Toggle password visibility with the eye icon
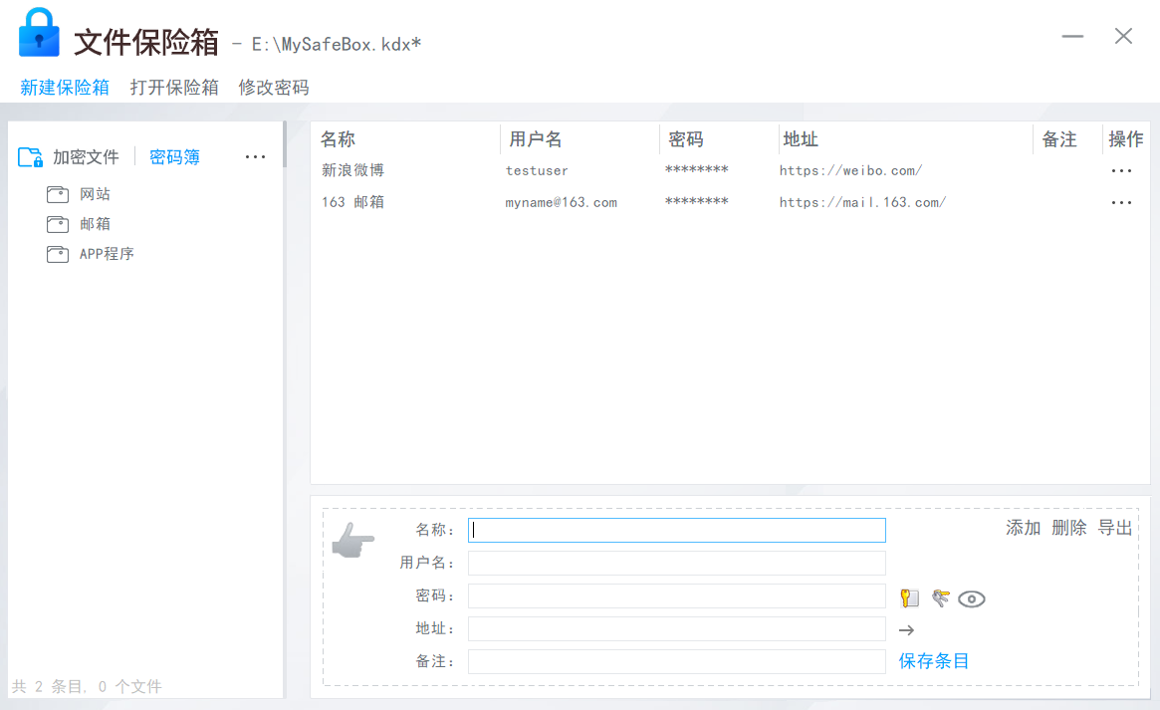This screenshot has width=1160, height=710. click(972, 598)
